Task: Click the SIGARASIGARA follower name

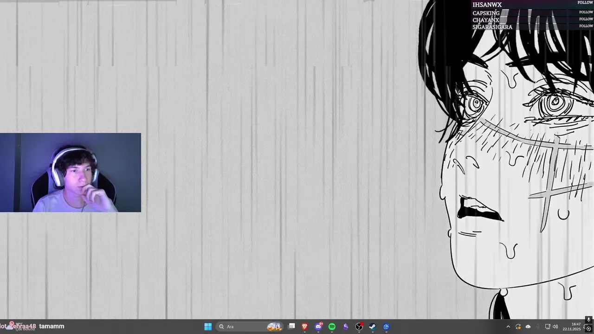Action: (x=492, y=27)
